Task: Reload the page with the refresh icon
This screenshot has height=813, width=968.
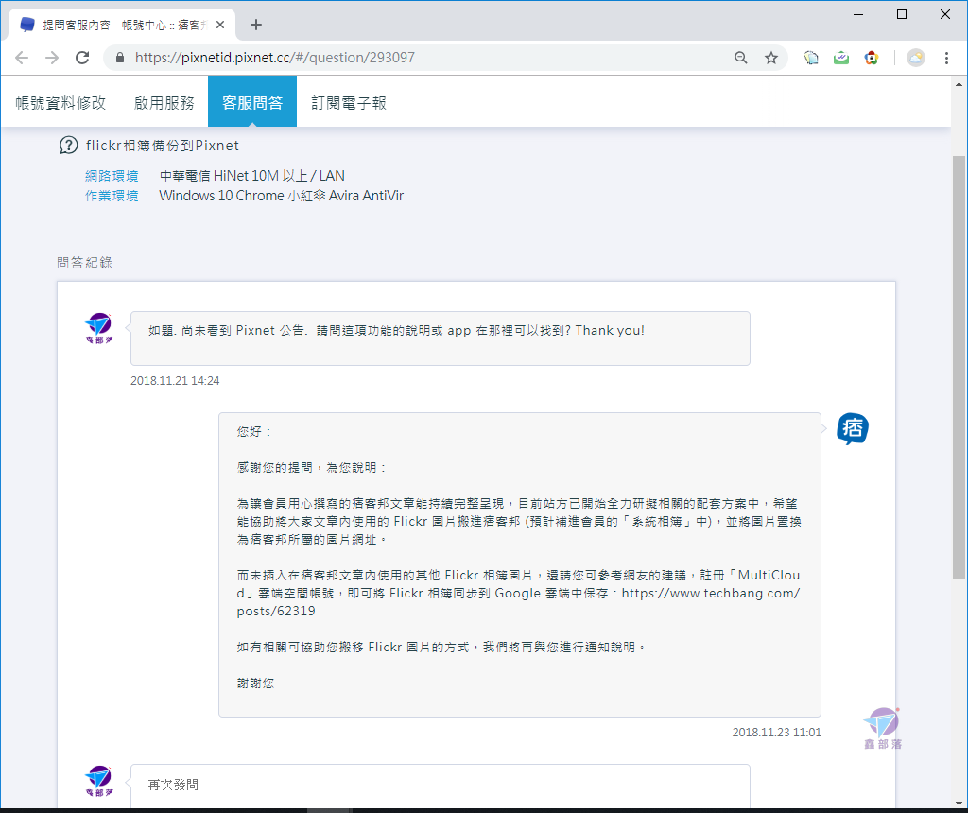Action: click(82, 58)
